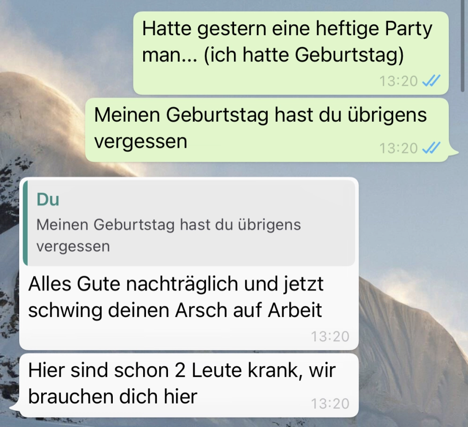
Task: Click the word 'Arbeit' in received message
Action: [x=295, y=310]
